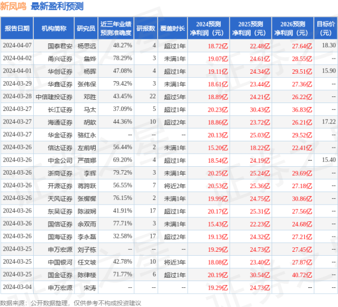Click the 中信建投证券 institution cell
338x307 pixels.
(54, 97)
